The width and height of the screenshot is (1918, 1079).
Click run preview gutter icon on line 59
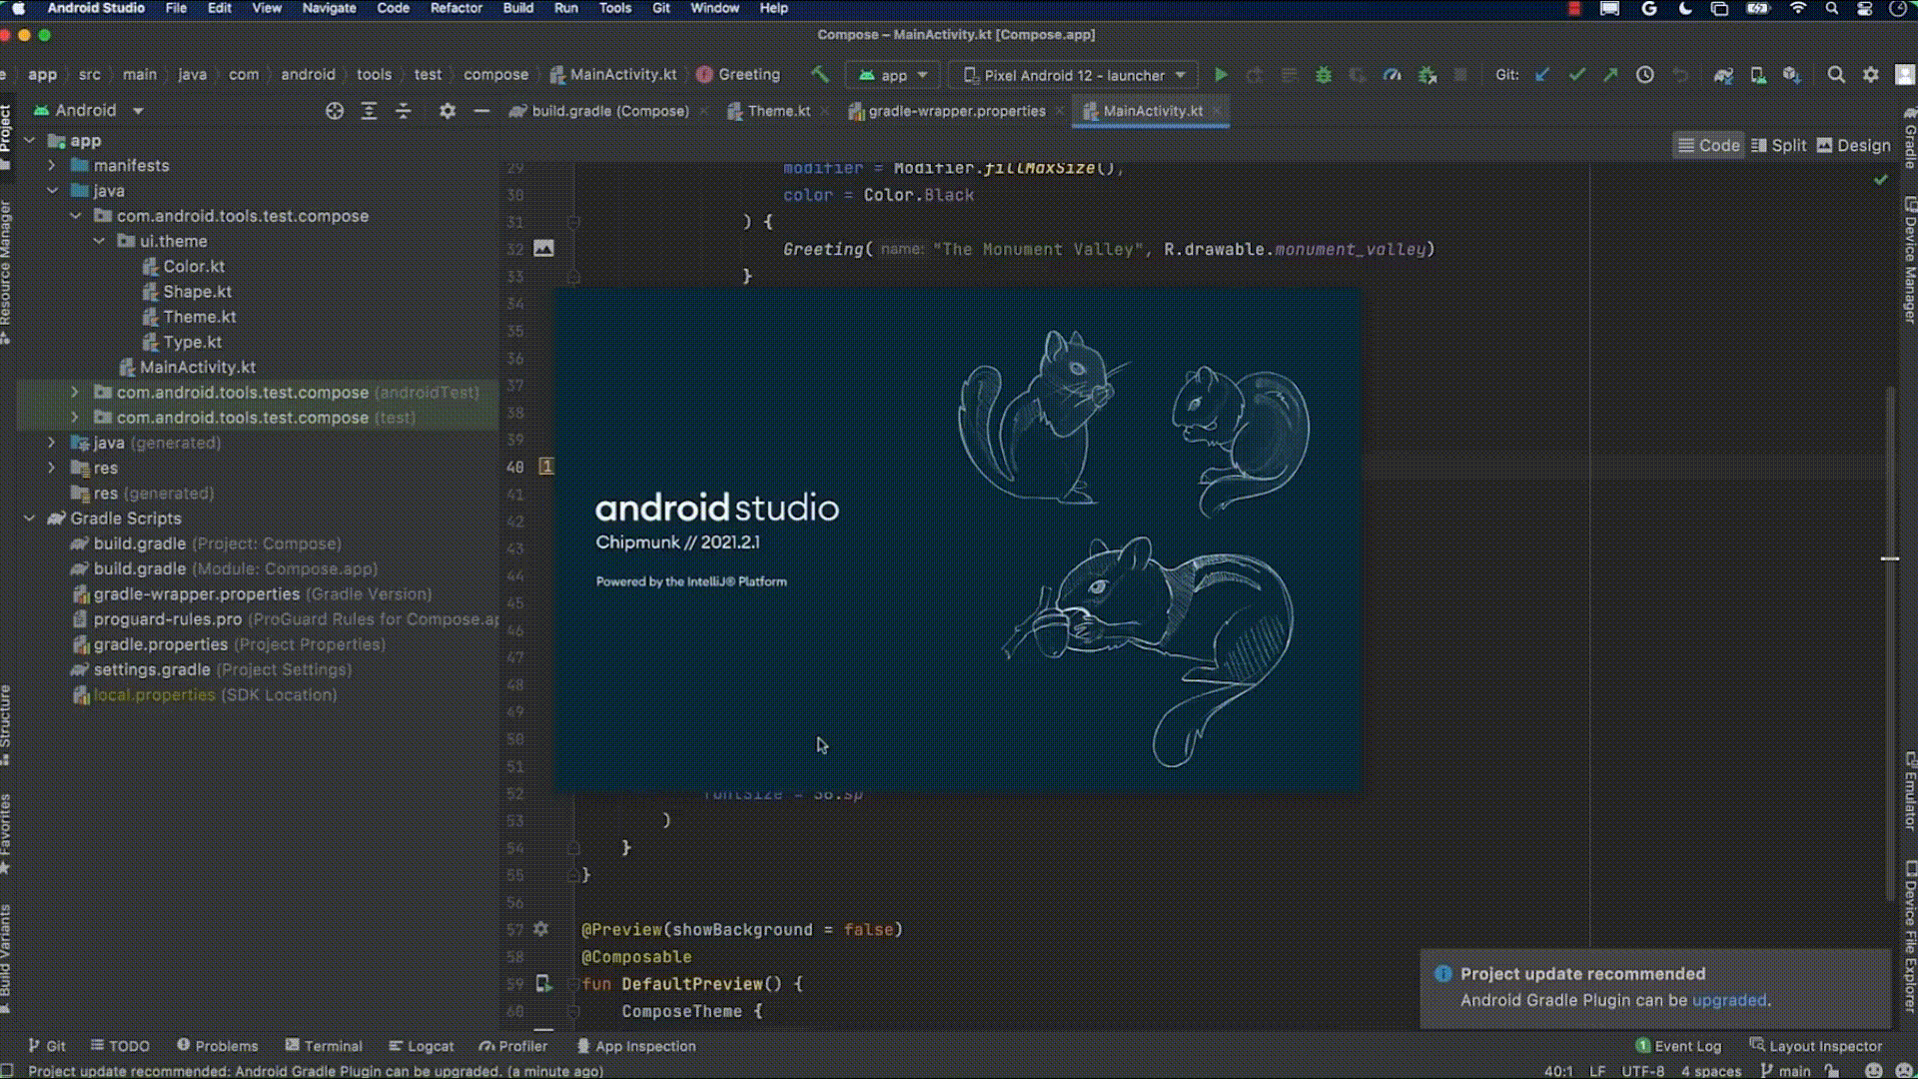tap(543, 984)
